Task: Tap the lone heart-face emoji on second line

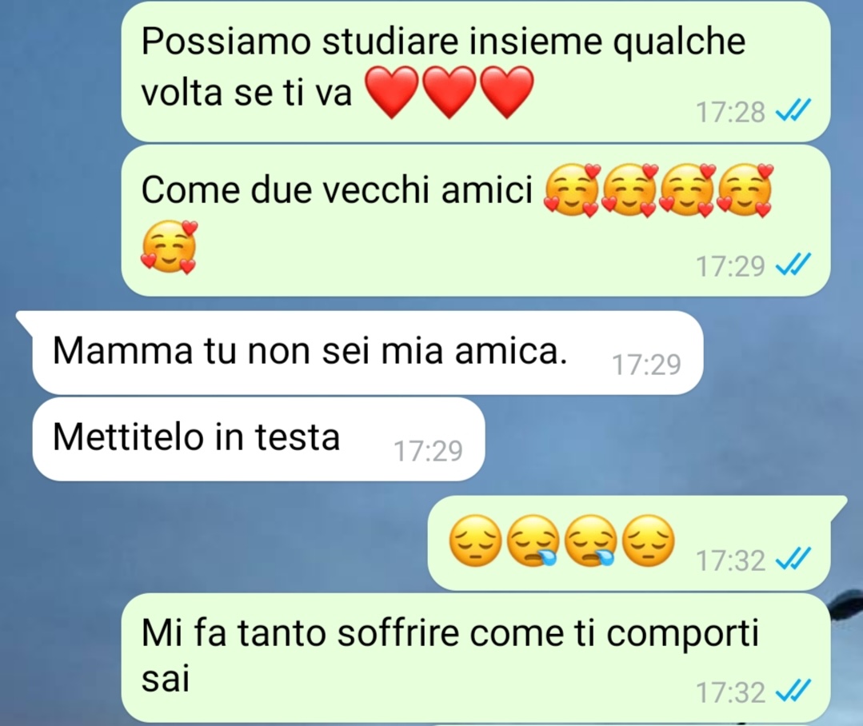Action: click(170, 247)
